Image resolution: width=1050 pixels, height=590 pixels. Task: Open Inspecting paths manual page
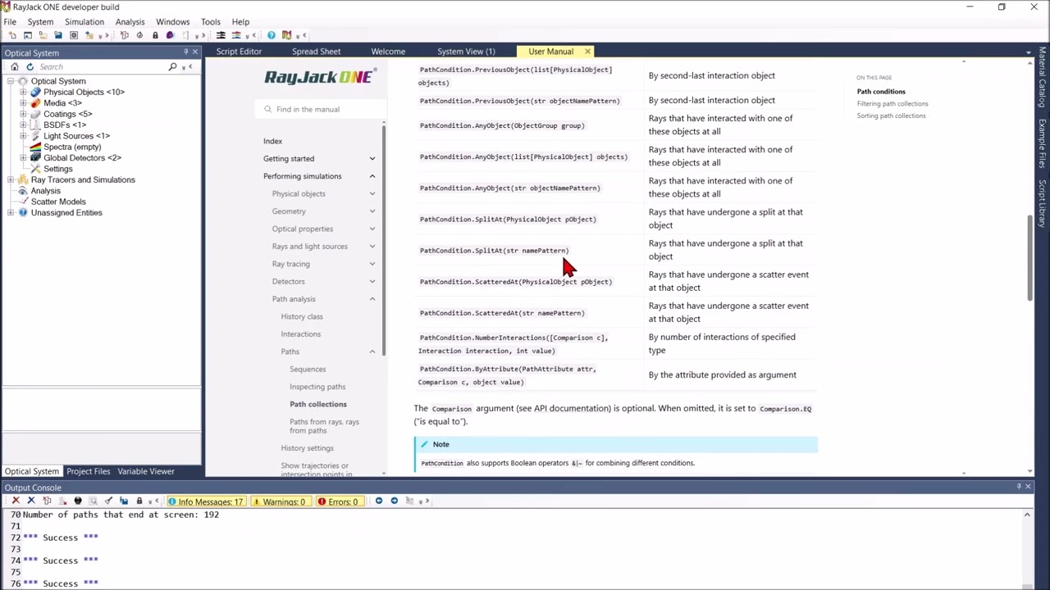(x=317, y=387)
